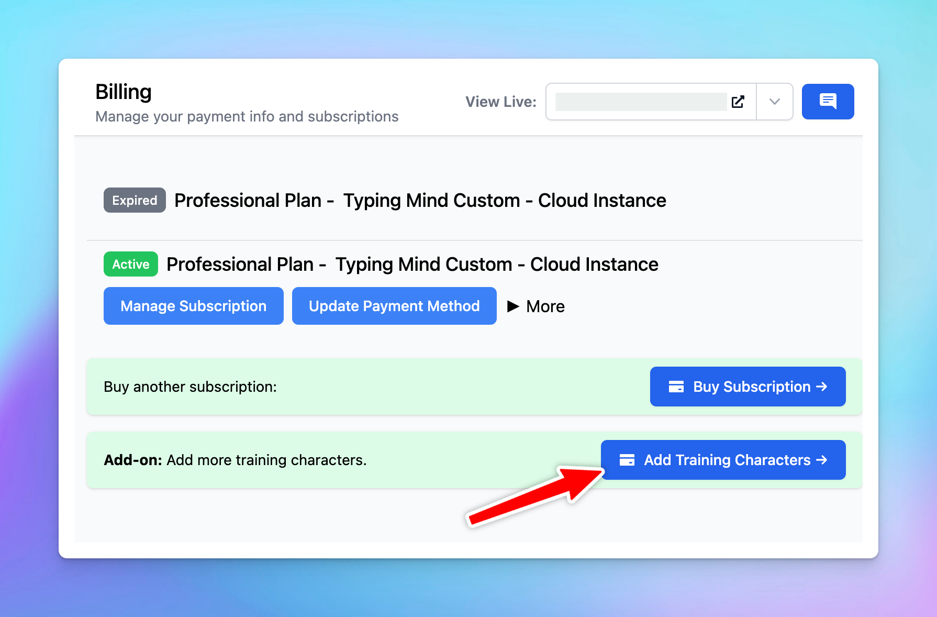This screenshot has height=617, width=937.
Task: Click the 'View Live:' label
Action: 501,102
